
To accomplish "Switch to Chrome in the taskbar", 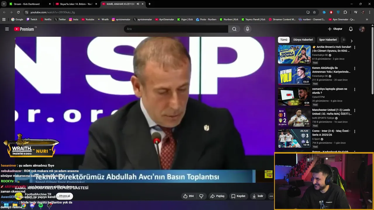I will click(23, 206).
